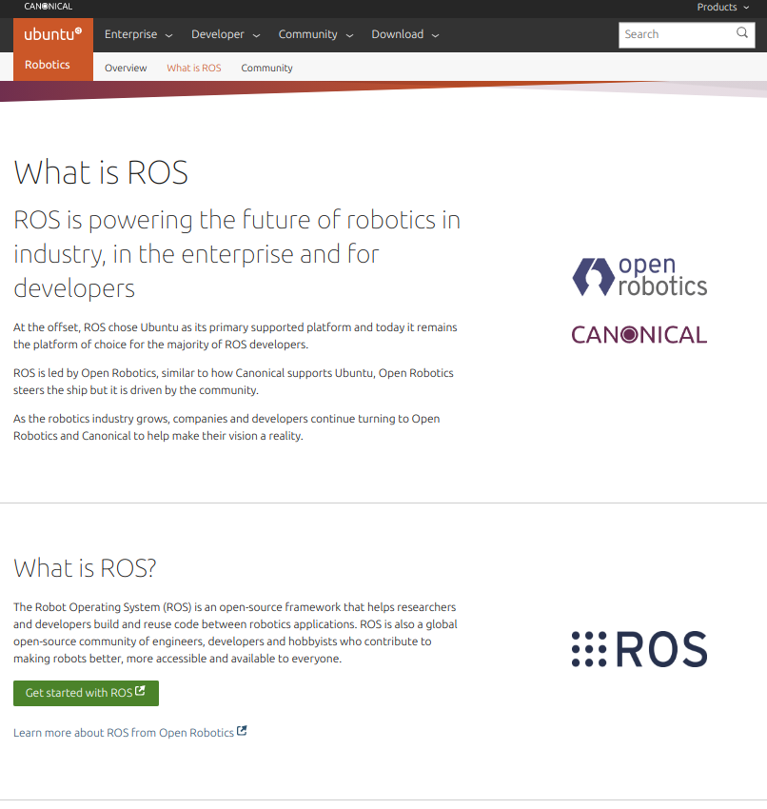Click inside the Search input field
The height and width of the screenshot is (809, 767).
tap(676, 34)
